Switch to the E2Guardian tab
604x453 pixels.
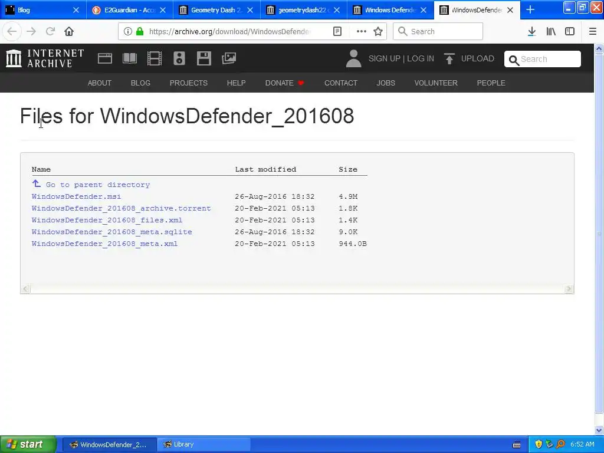point(129,10)
